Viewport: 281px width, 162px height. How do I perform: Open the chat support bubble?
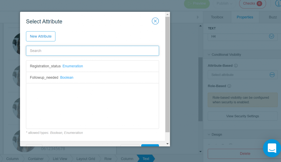(272, 148)
